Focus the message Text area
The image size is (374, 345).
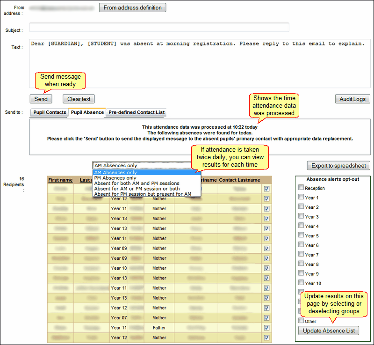[200, 64]
